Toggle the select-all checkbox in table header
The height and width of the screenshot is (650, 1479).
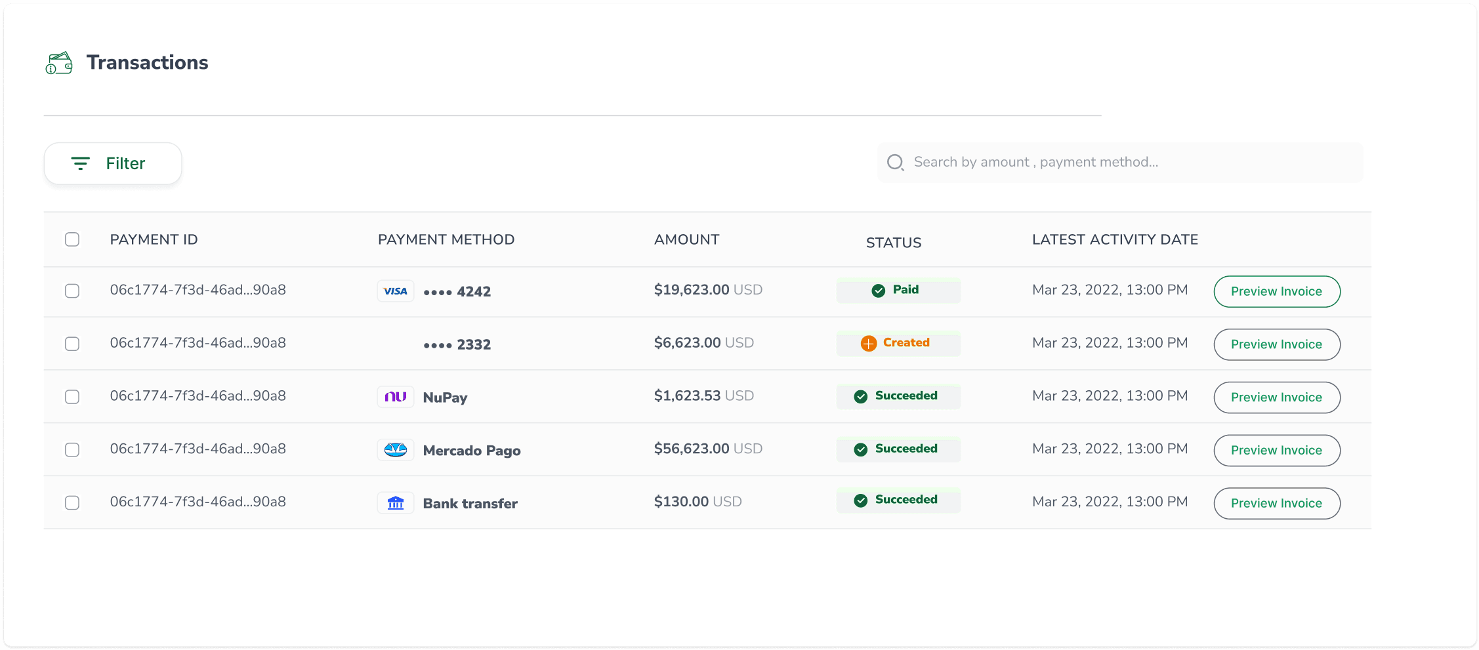point(72,239)
